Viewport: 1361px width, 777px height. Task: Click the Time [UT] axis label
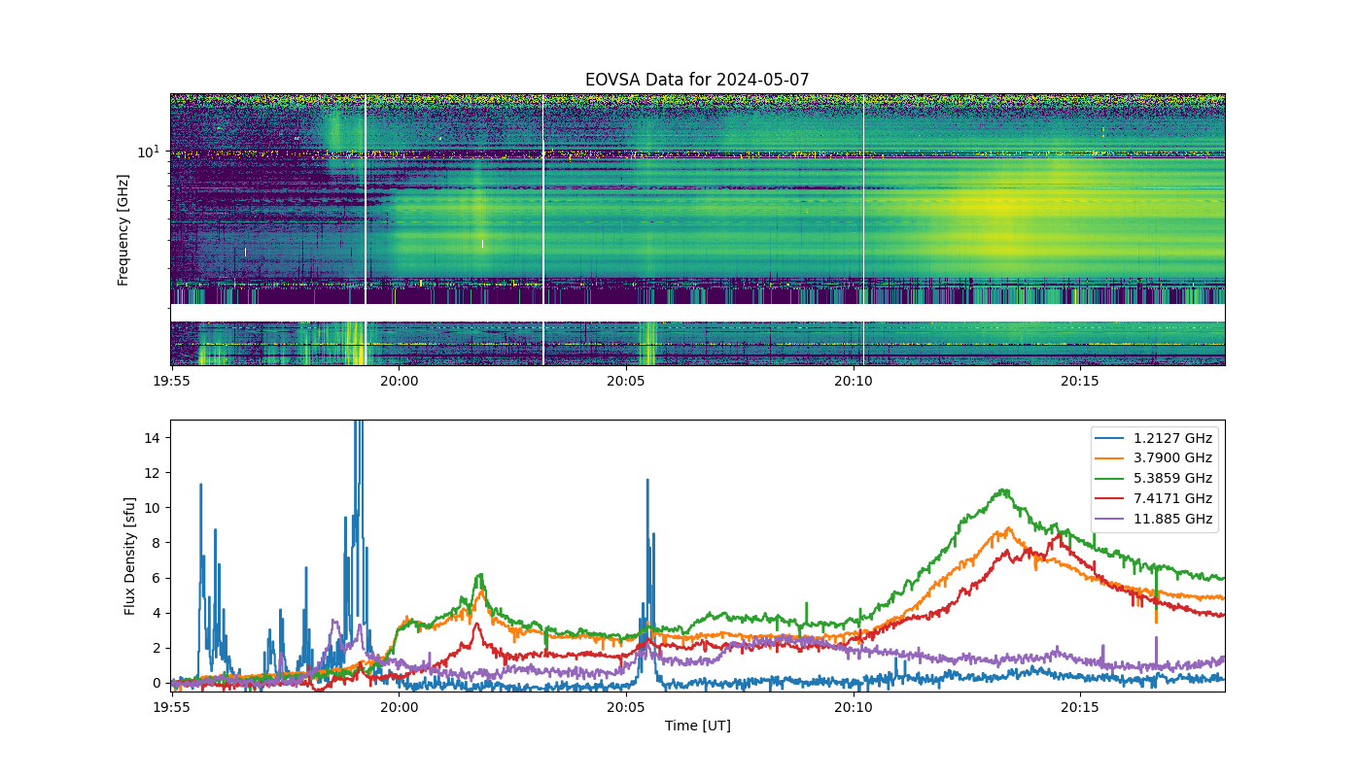coord(697,726)
